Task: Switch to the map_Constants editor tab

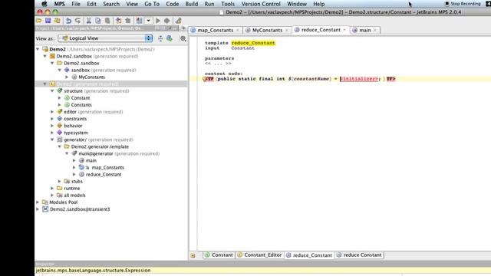Action: click(216, 30)
